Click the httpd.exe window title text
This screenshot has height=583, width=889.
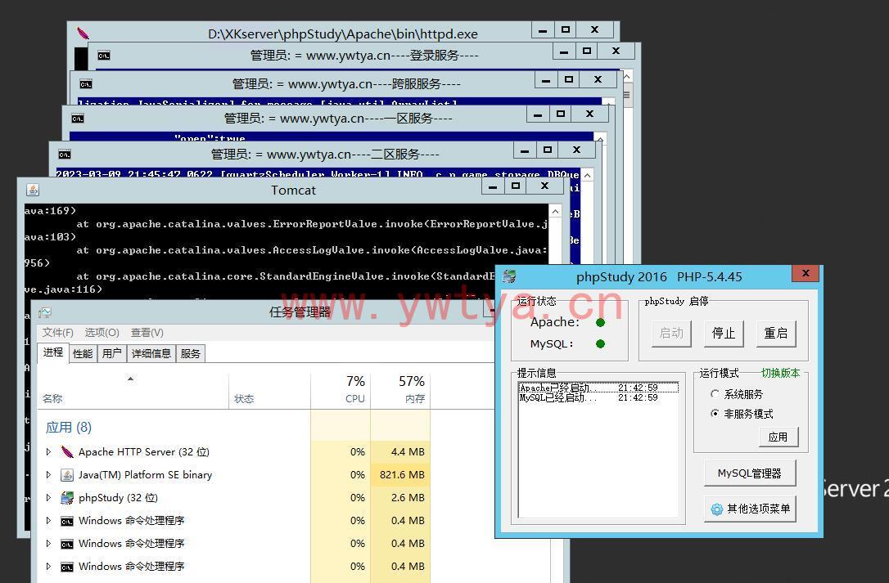[343, 34]
